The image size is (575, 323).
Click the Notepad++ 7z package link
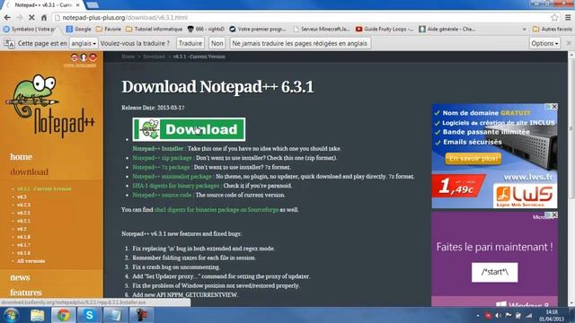[161, 167]
